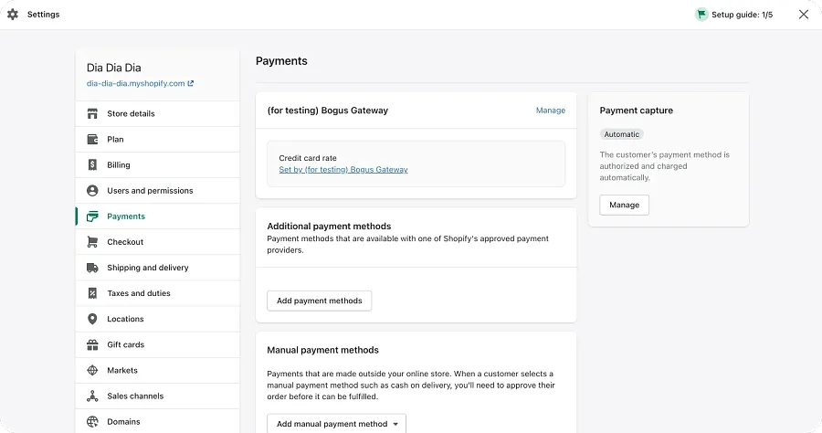
Task: Click the Domains globe icon
Action: [x=92, y=421]
